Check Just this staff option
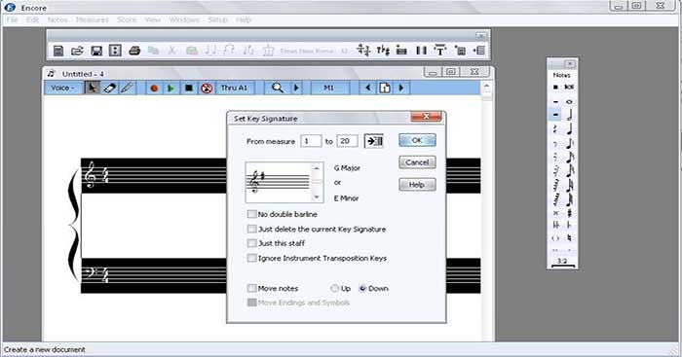The height and width of the screenshot is (357, 682). 251,243
